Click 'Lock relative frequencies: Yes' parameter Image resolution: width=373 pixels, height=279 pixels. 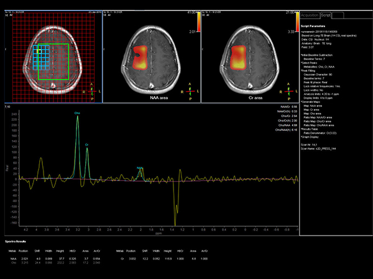point(321,86)
